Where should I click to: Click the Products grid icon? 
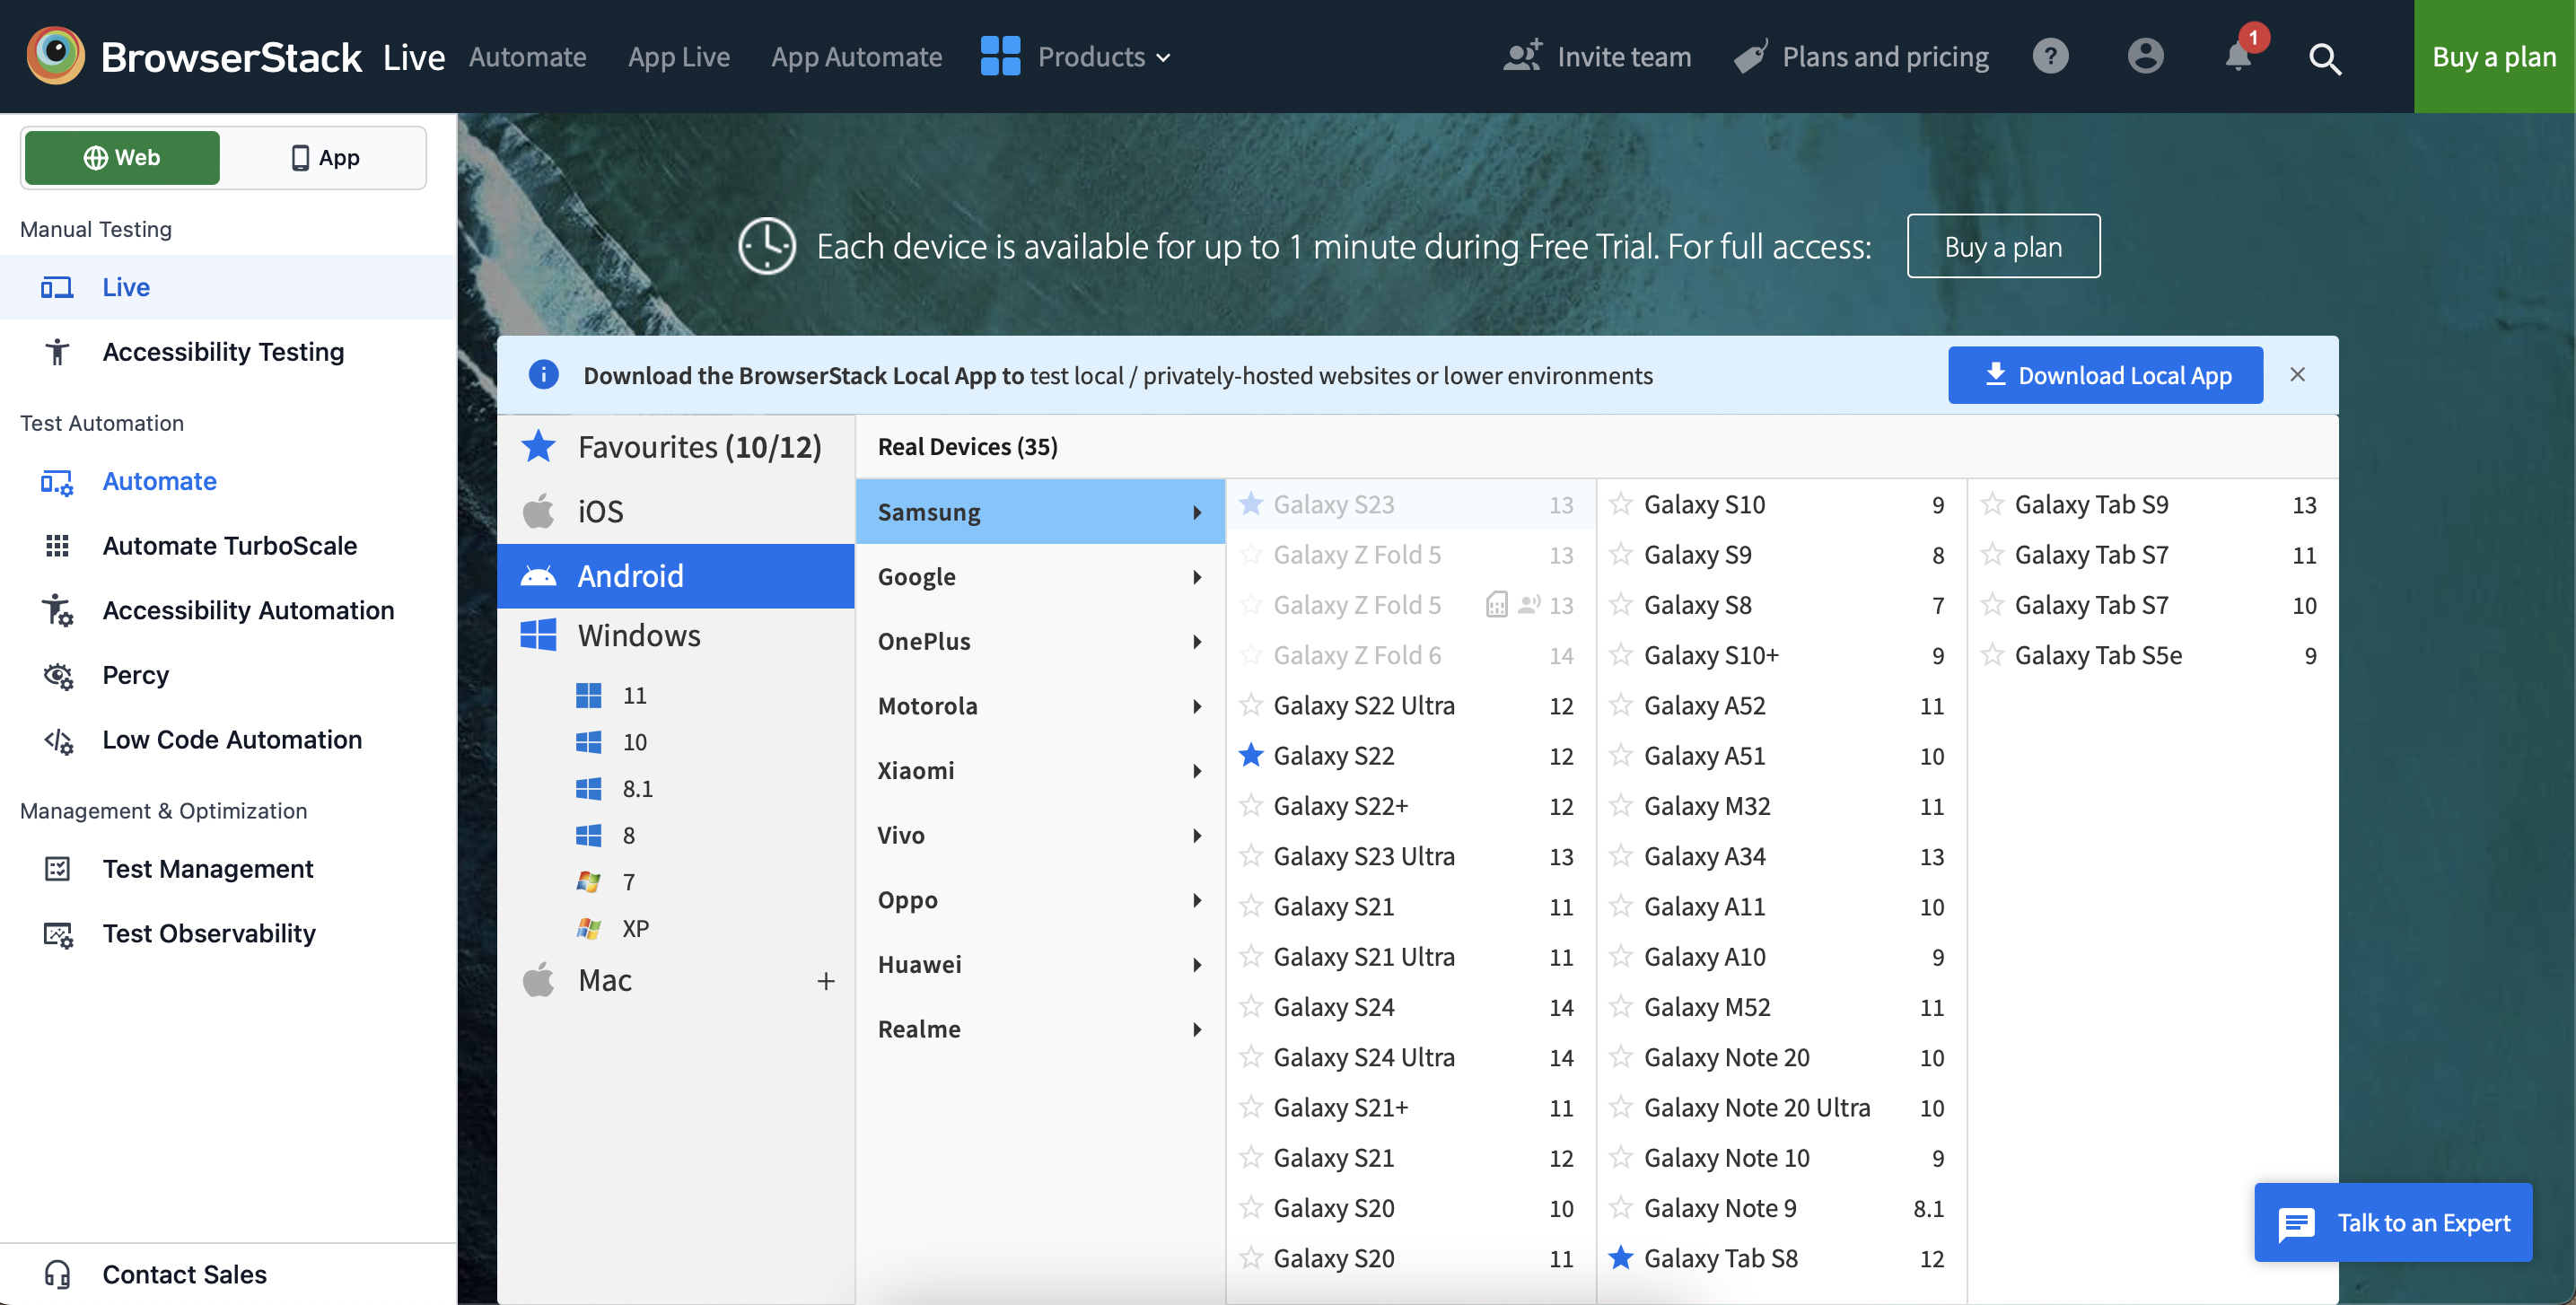click(x=1000, y=56)
